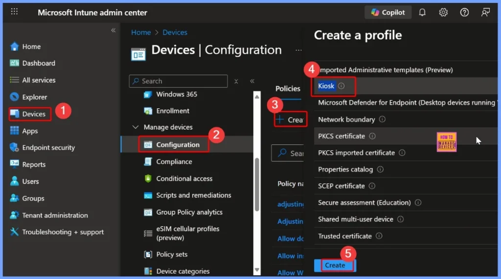Image resolution: width=501 pixels, height=279 pixels.
Task: Click the Devices Configuration page icon
Action: 138,54
